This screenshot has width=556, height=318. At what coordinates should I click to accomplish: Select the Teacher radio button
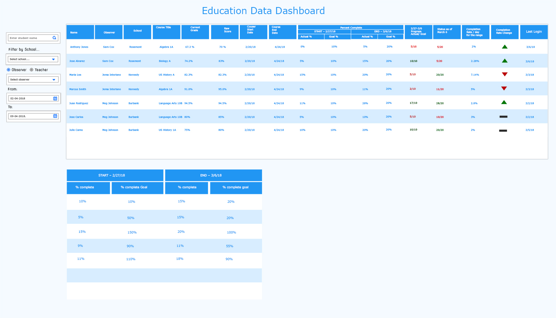coord(32,70)
